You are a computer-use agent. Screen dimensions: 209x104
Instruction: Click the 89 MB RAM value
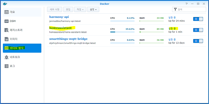pos(160,29)
